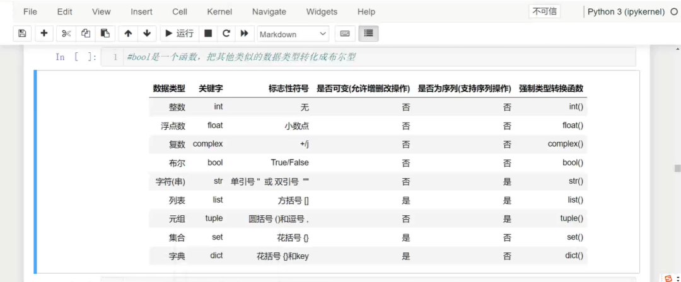Select the 字典 table cell
Viewport: 681px width, 282px height.
(x=177, y=256)
